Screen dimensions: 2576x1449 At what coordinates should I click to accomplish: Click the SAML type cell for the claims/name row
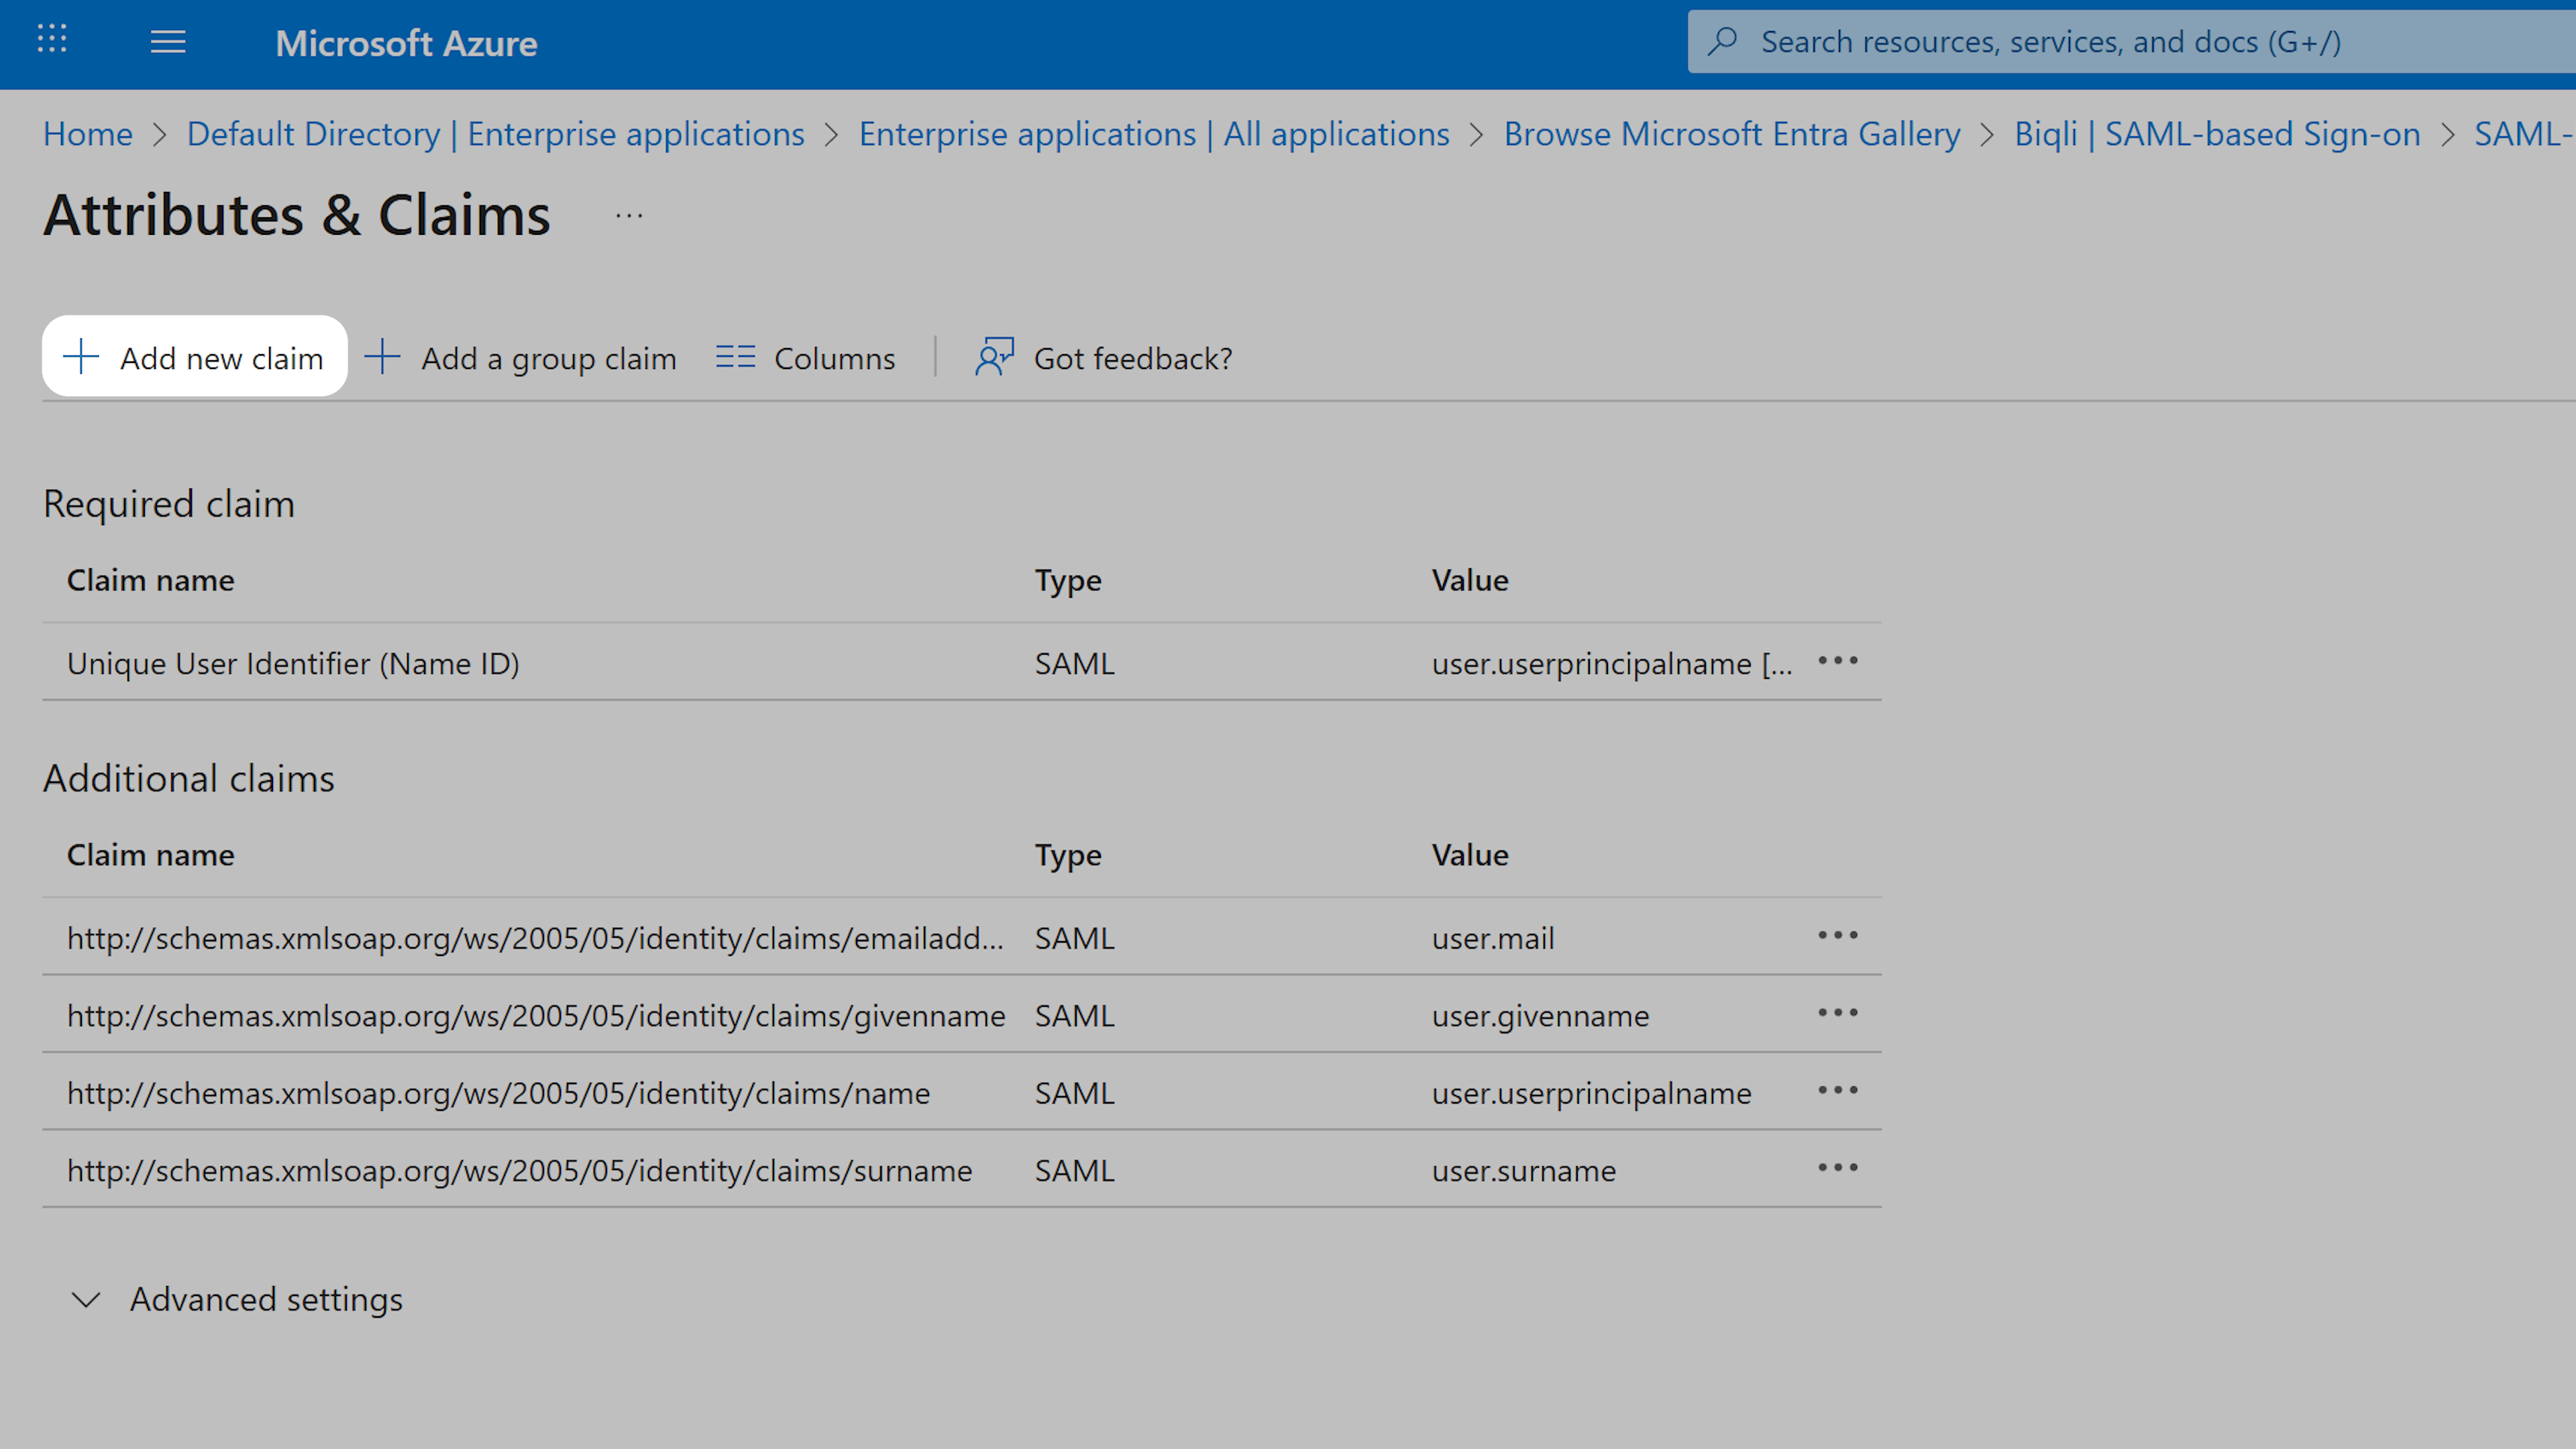click(x=1074, y=1093)
